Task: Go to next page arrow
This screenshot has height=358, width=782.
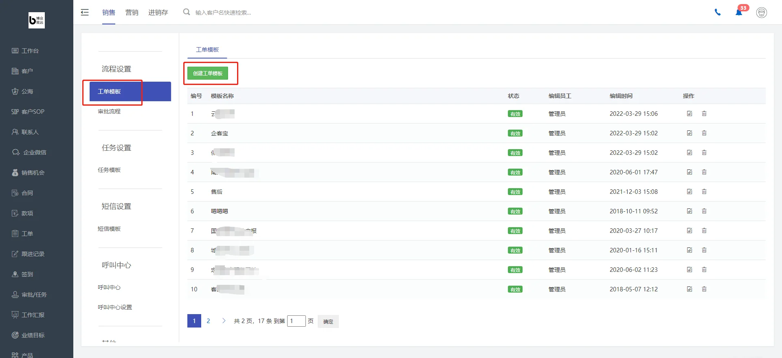Action: [x=224, y=321]
